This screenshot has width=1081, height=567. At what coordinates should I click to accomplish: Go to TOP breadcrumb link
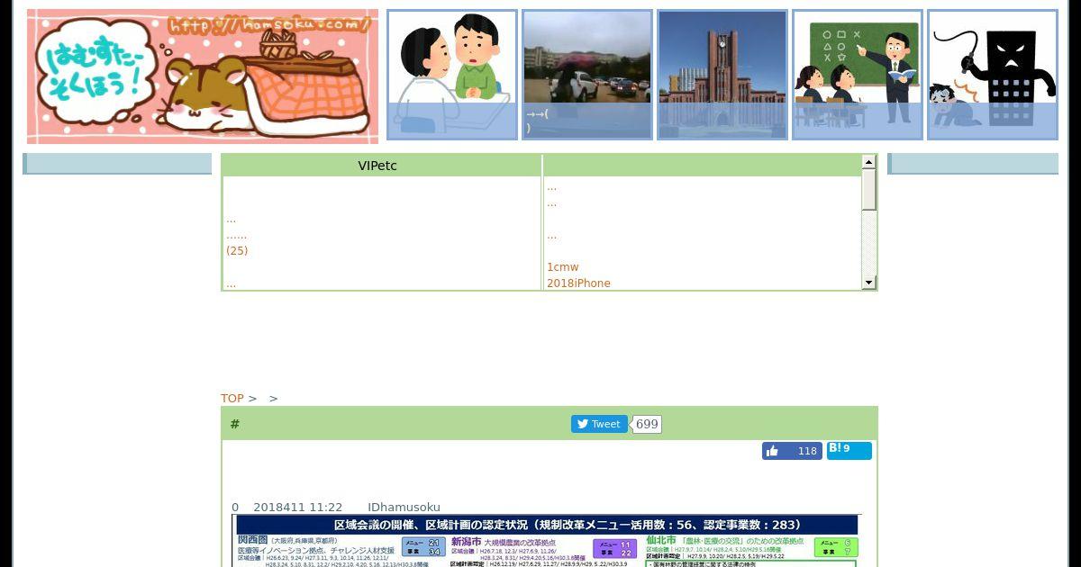[x=232, y=398]
